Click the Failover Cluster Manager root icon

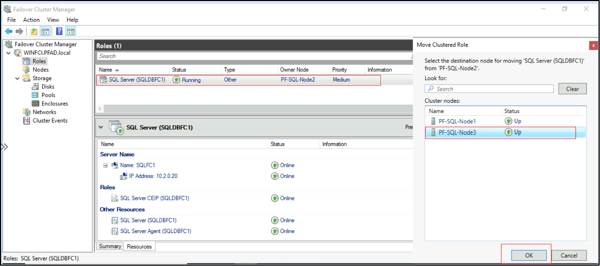tap(9, 44)
